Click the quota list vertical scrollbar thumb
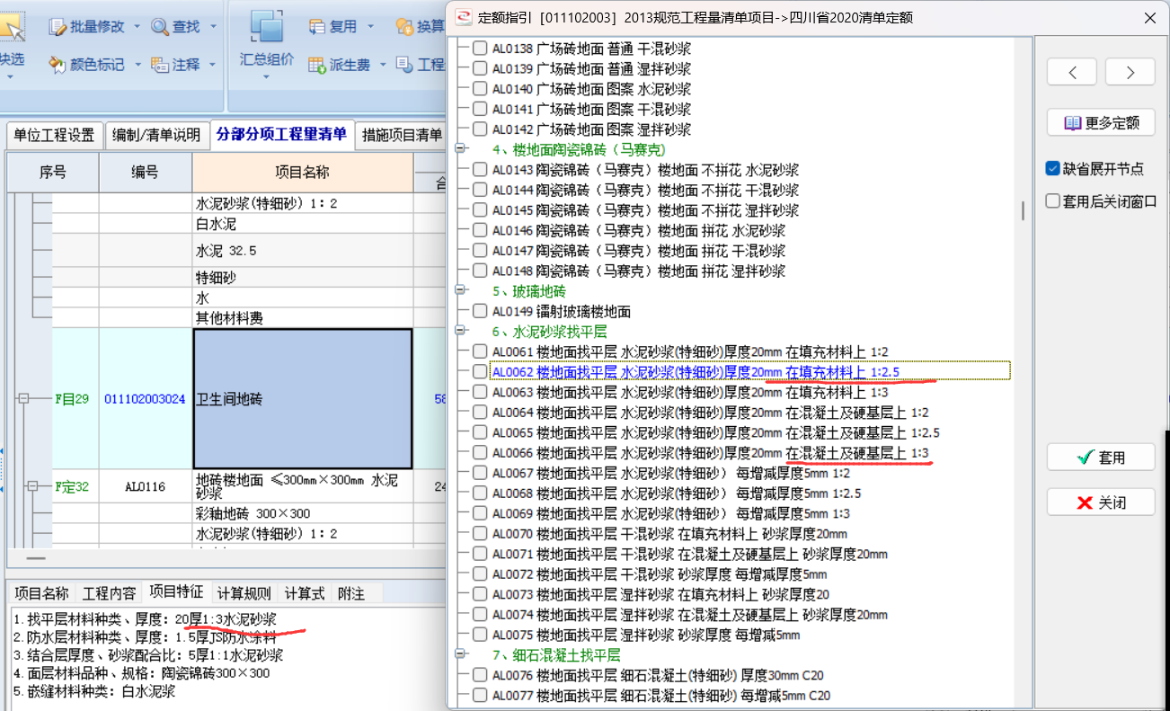The image size is (1170, 711). click(x=1023, y=210)
